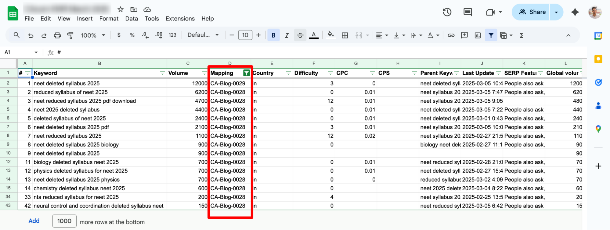Decrease decimal places
610x230 pixels.
coord(145,35)
